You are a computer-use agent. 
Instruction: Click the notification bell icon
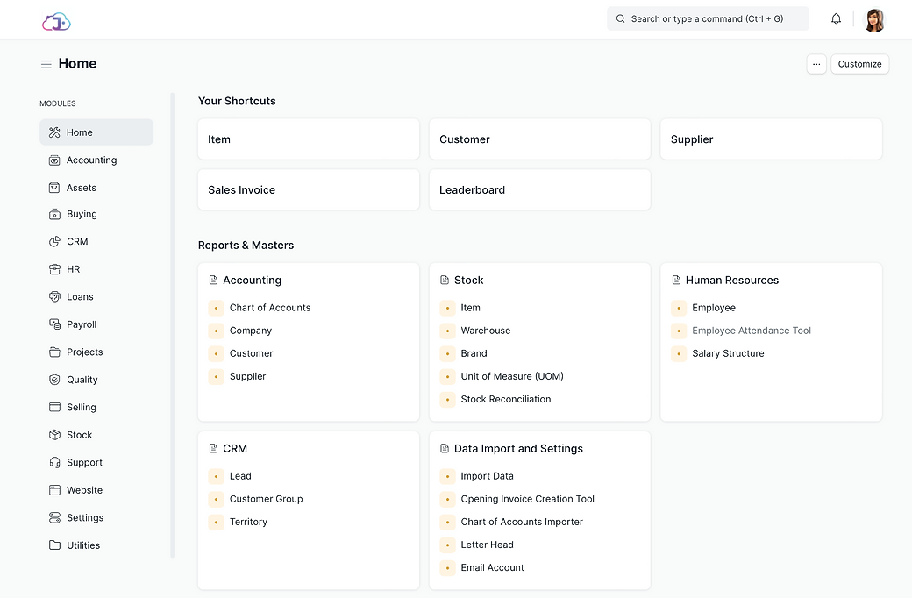836,18
